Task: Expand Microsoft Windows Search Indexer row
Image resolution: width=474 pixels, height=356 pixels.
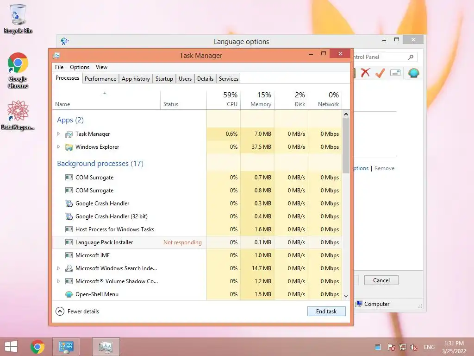Action: 59,268
